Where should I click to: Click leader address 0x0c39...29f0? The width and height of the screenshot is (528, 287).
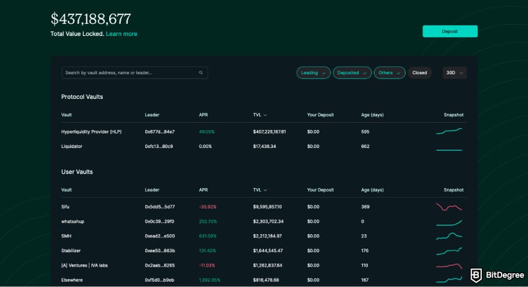click(160, 221)
